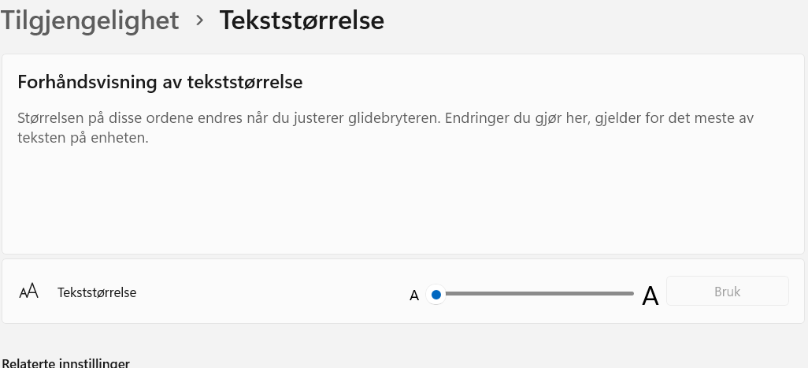Click the breadcrumb chevron separator

pos(200,20)
